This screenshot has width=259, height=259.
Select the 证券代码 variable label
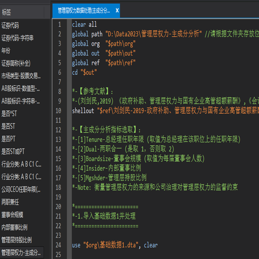pos(10,26)
